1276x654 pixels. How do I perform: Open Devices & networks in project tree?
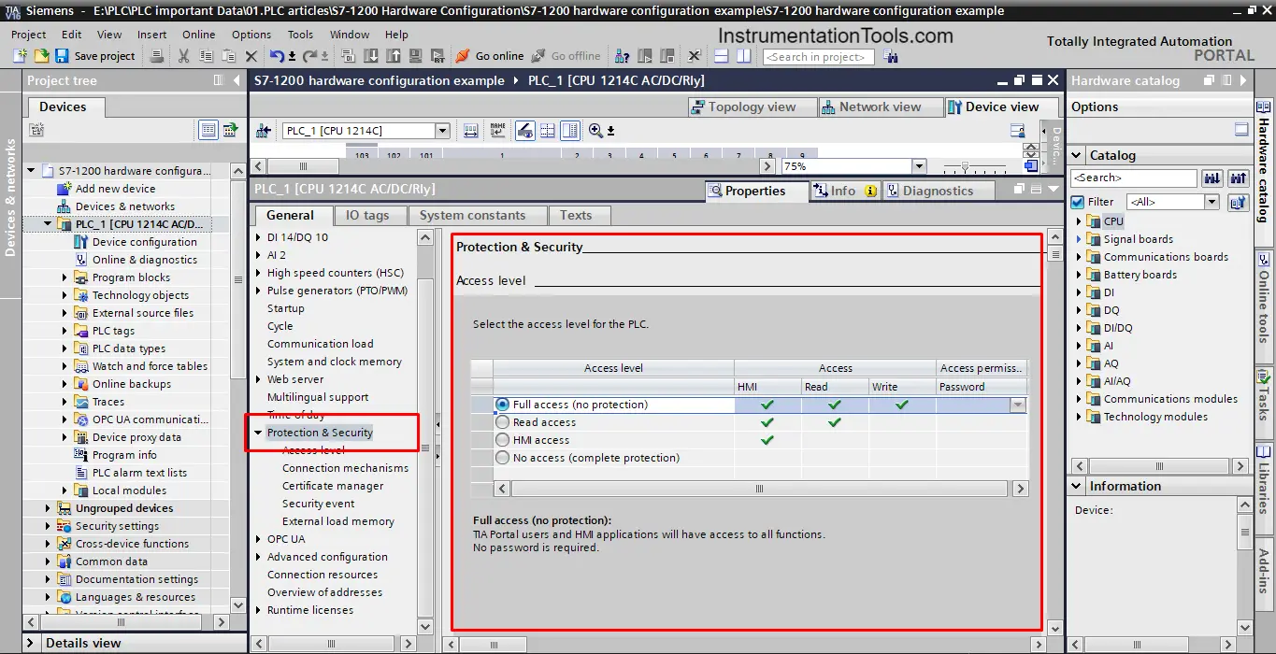(124, 206)
